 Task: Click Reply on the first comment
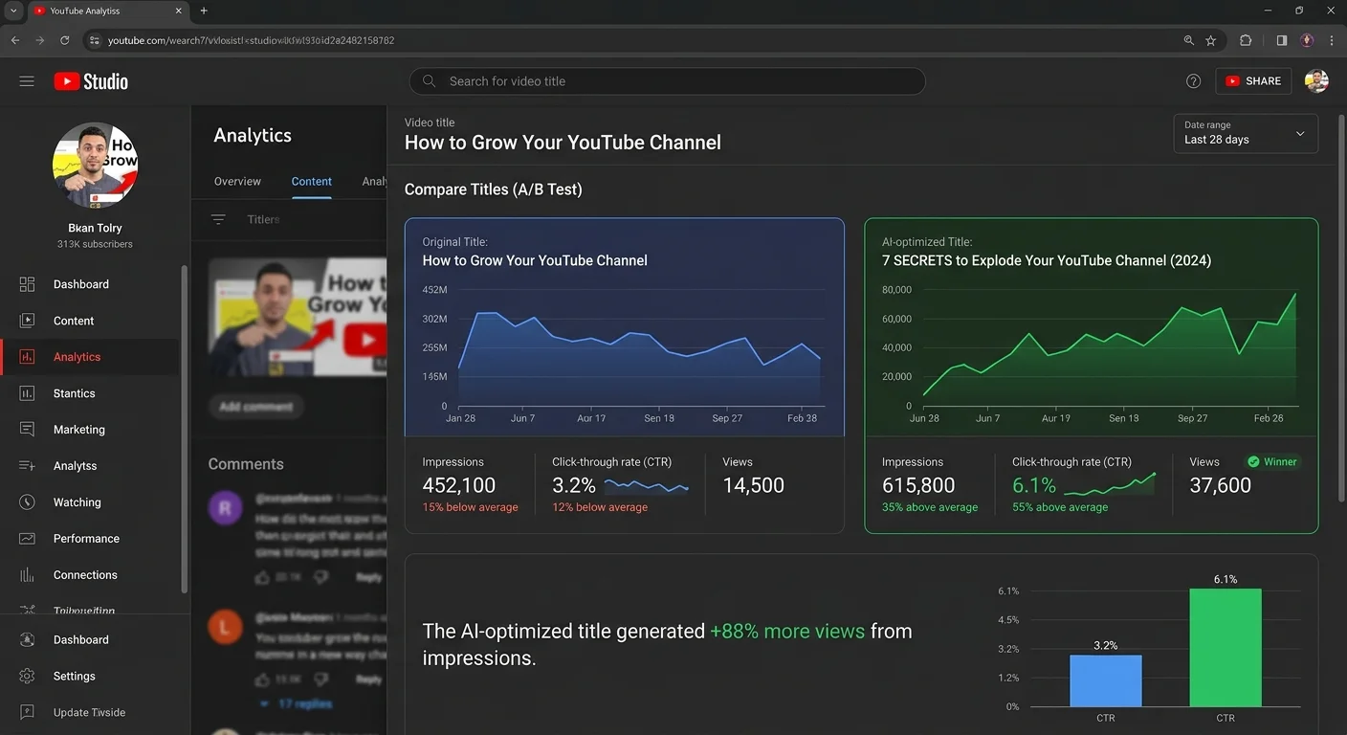(368, 577)
